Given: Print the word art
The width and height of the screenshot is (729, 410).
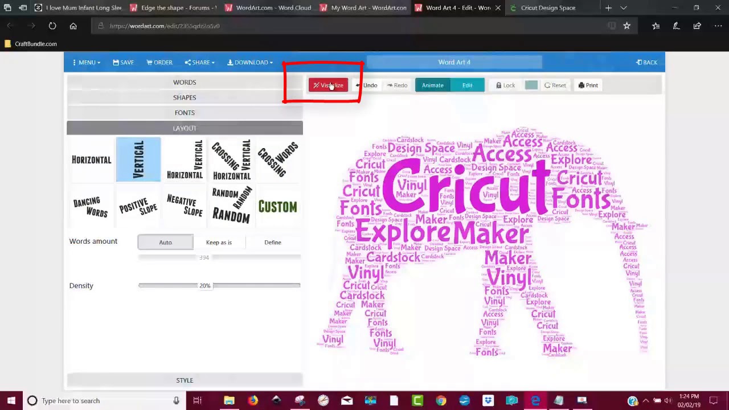Looking at the screenshot, I should coord(588,85).
